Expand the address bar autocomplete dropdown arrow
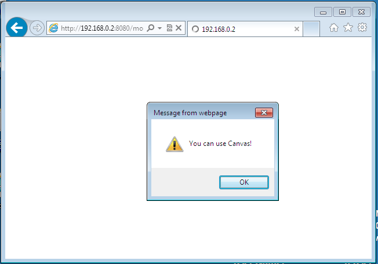The image size is (378, 264). coord(159,28)
